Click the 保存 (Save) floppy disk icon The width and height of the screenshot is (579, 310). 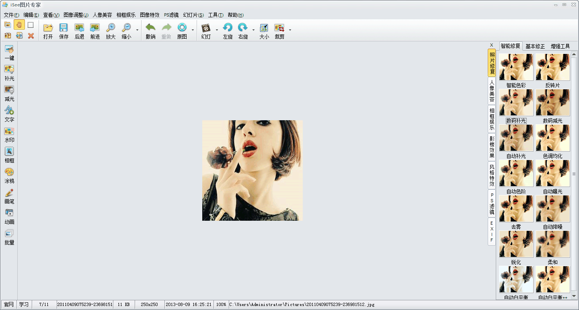(x=64, y=28)
